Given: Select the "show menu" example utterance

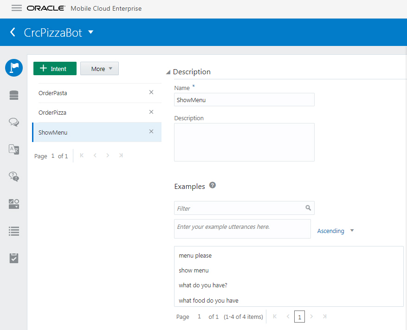Looking at the screenshot, I should [194, 271].
